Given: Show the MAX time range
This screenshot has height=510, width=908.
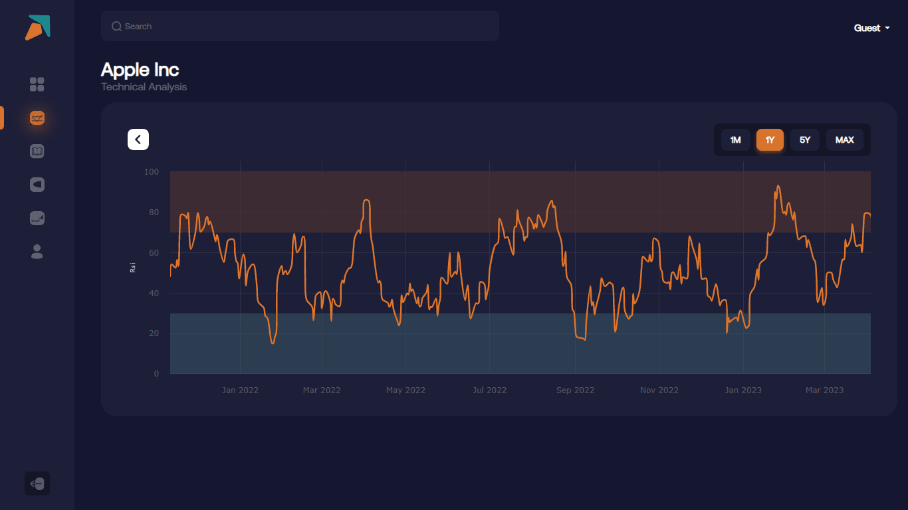Looking at the screenshot, I should click(x=845, y=140).
